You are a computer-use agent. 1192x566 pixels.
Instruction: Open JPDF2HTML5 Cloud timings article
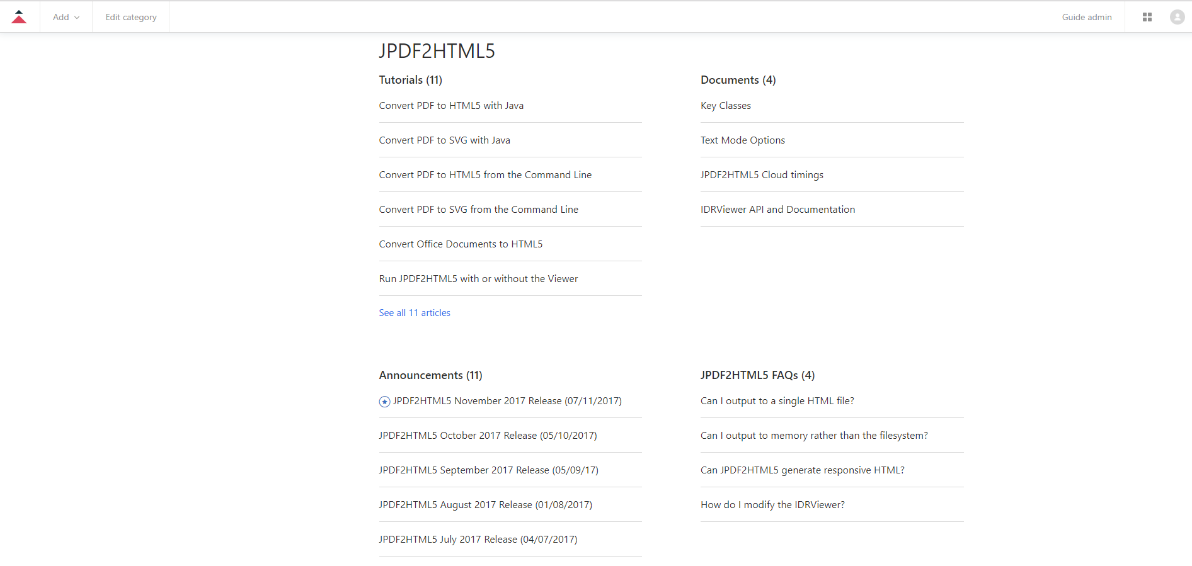[762, 175]
